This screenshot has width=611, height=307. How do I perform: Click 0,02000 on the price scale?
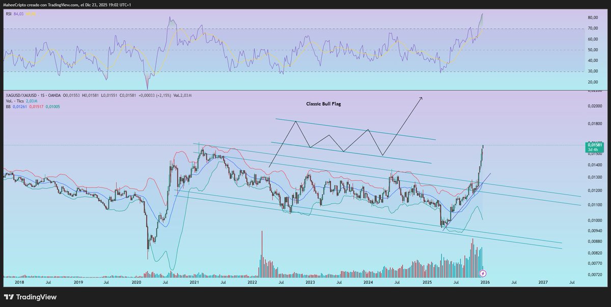596,106
